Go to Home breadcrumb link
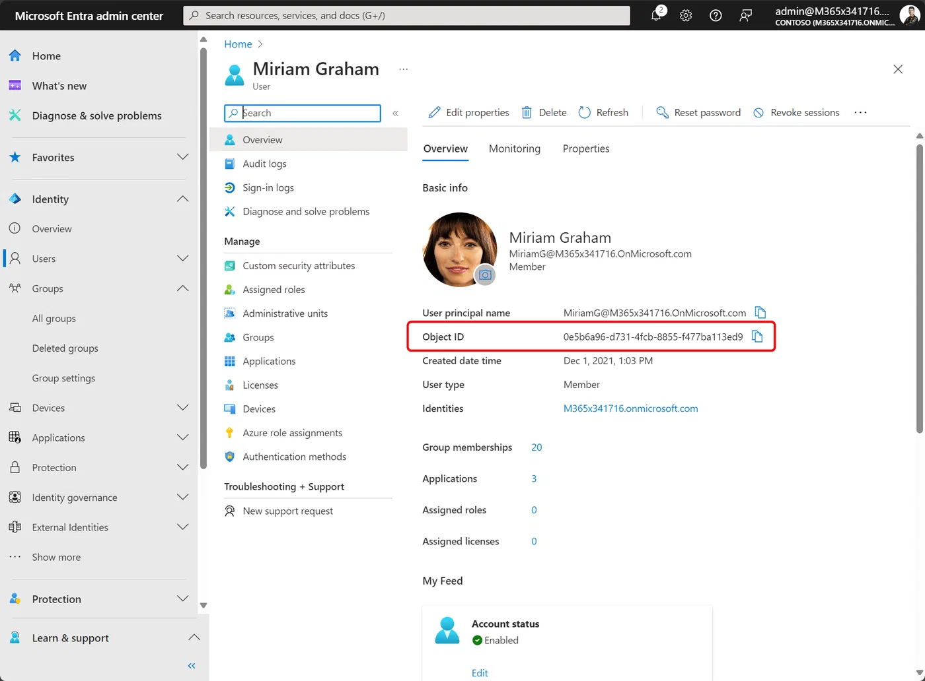The height and width of the screenshot is (681, 925). coord(238,44)
